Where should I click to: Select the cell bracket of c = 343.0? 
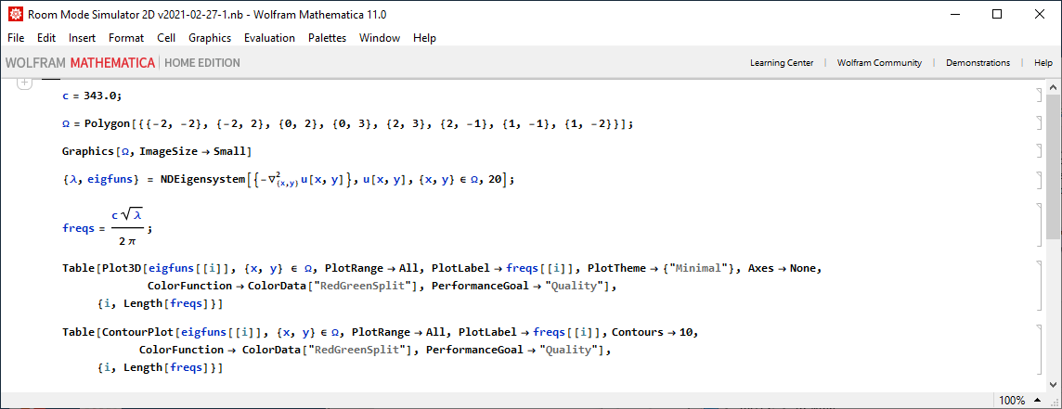click(x=1039, y=96)
